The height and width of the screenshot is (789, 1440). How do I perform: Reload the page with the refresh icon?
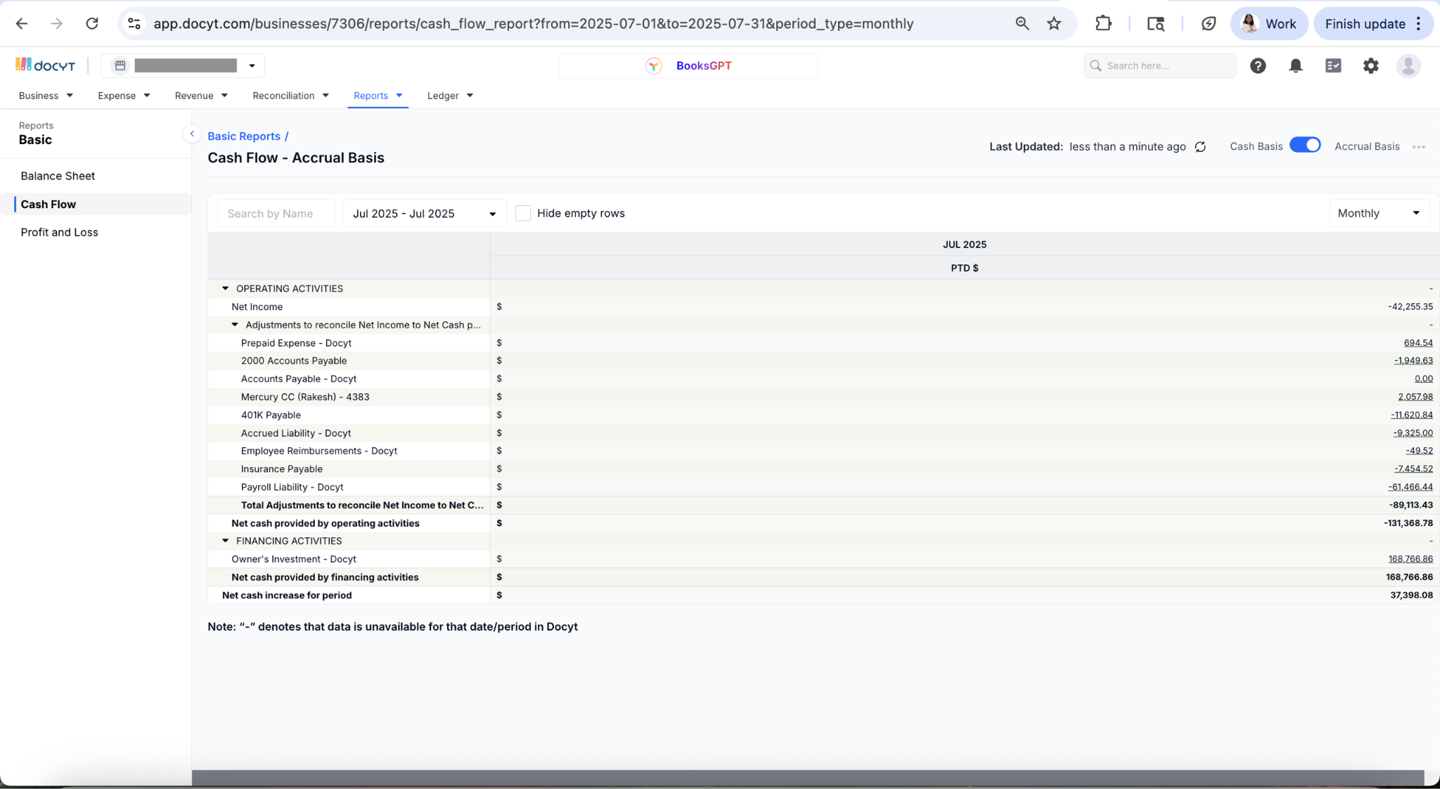coord(92,24)
